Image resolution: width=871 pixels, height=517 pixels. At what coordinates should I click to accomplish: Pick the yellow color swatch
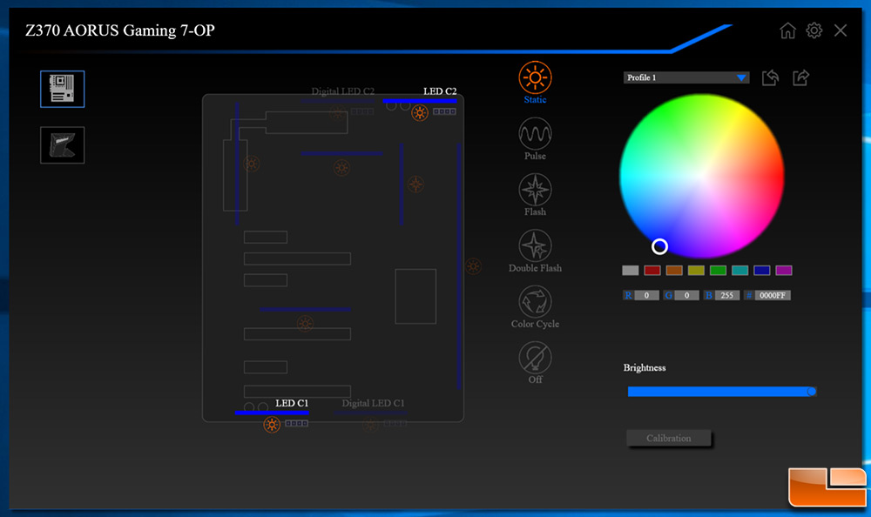(x=696, y=271)
